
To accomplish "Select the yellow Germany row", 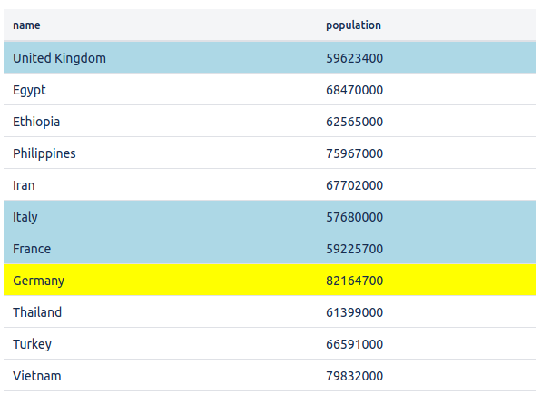I will (270, 281).
